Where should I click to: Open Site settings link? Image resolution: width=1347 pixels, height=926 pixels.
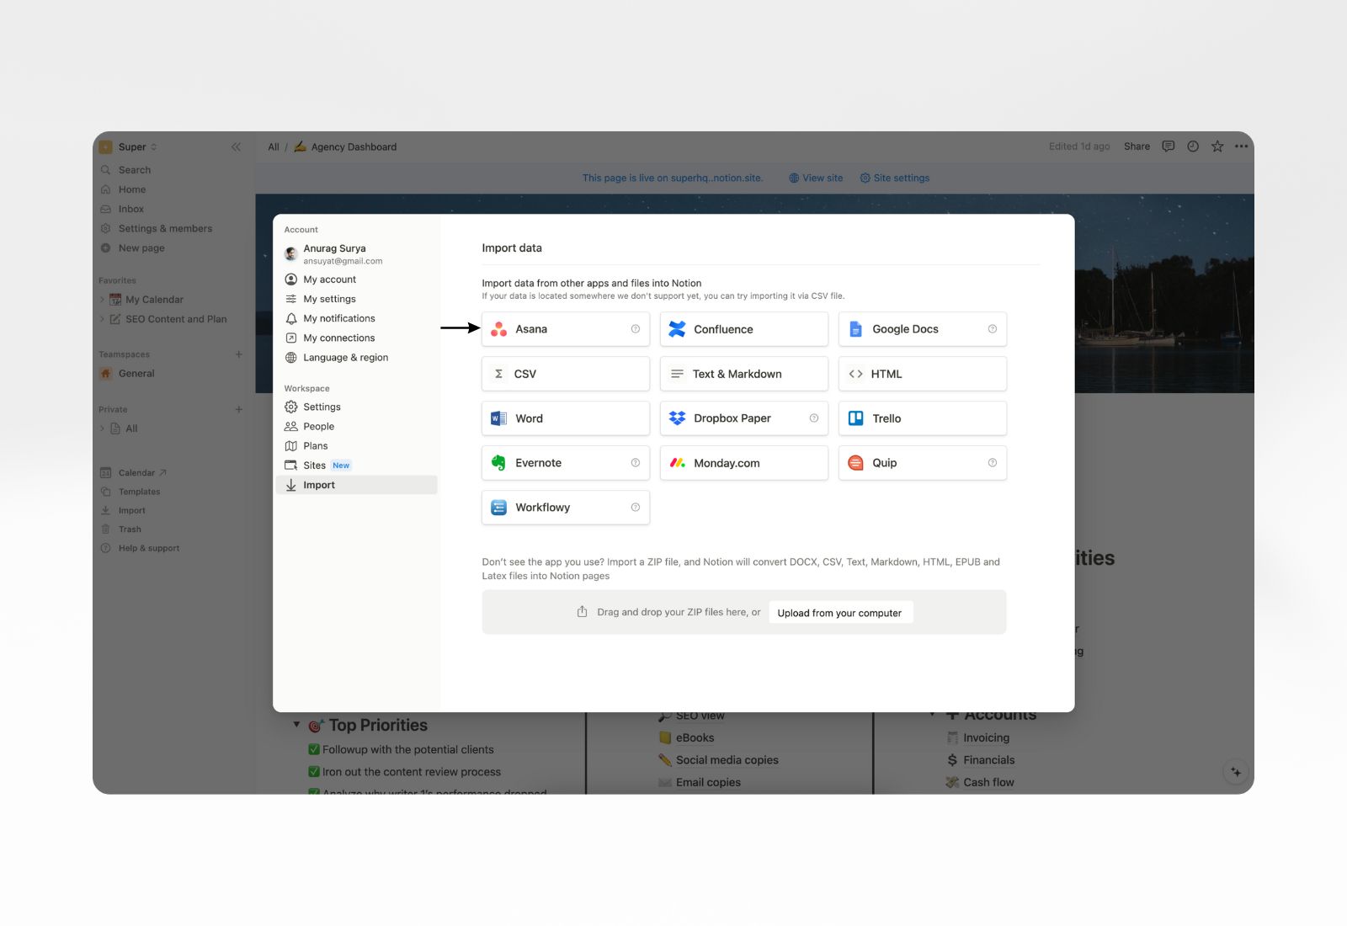894,178
